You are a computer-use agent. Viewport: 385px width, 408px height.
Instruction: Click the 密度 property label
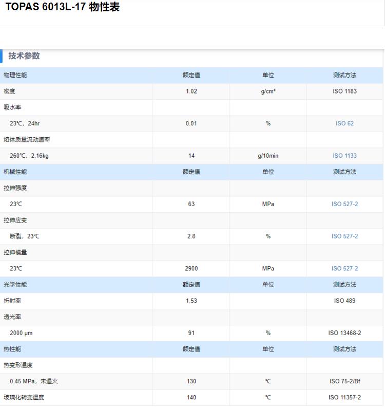click(10, 91)
